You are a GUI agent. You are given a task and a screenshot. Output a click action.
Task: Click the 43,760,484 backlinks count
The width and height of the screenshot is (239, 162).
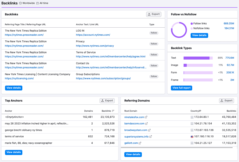(229, 117)
